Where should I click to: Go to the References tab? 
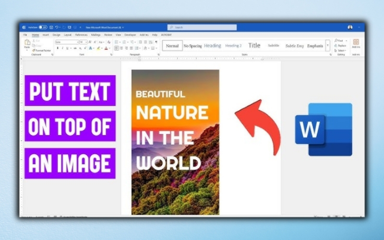tap(81, 35)
